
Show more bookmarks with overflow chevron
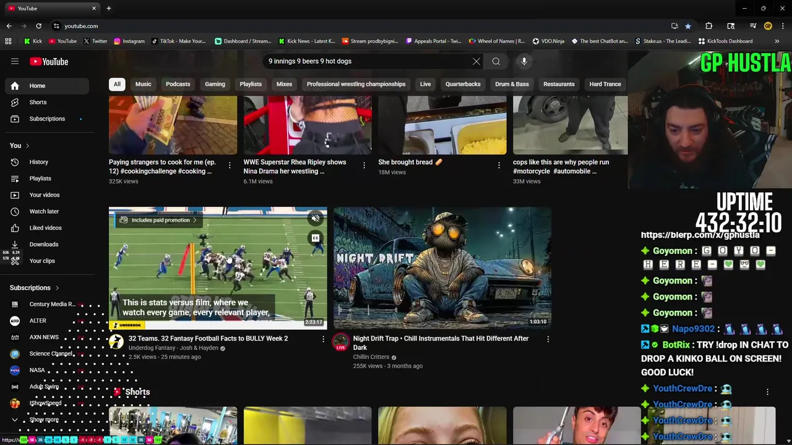pyautogui.click(x=777, y=41)
